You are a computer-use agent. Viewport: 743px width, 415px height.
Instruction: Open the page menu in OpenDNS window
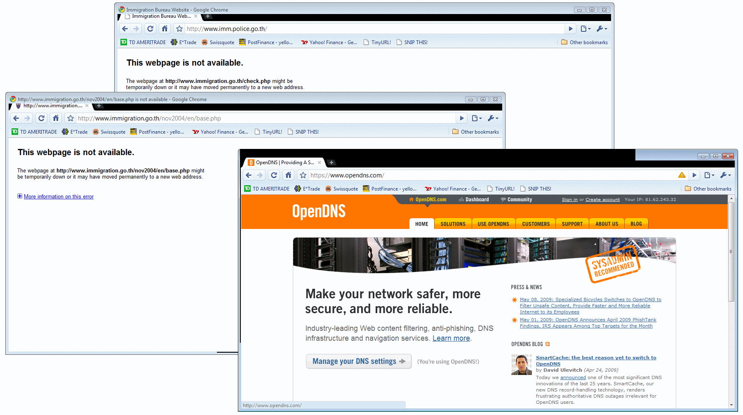click(709, 175)
